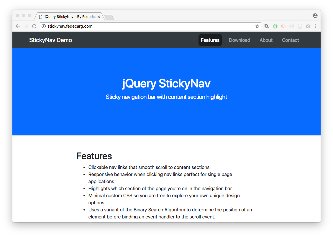Bookmark this page with the star icon

point(257,26)
